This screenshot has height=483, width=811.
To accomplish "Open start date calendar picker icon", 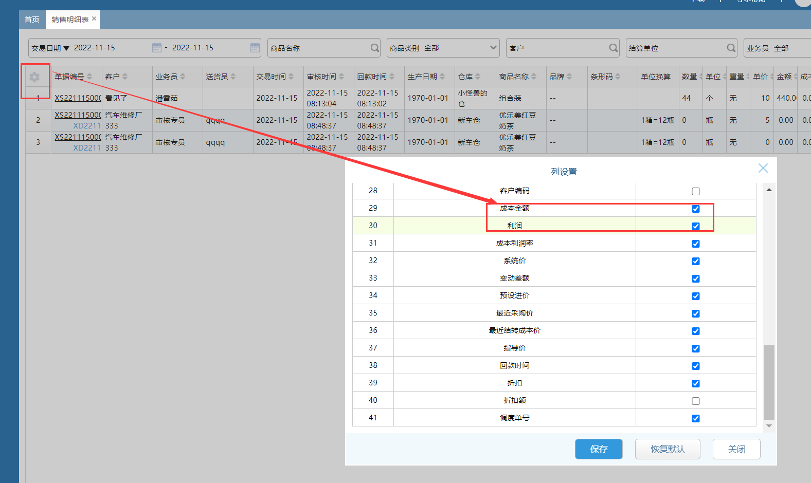I will (157, 48).
